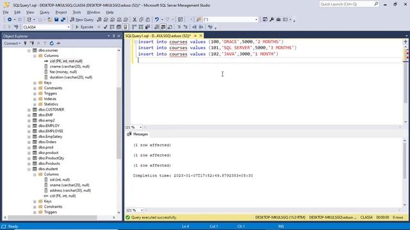
Task: Open the Query menu
Action: tap(44, 12)
